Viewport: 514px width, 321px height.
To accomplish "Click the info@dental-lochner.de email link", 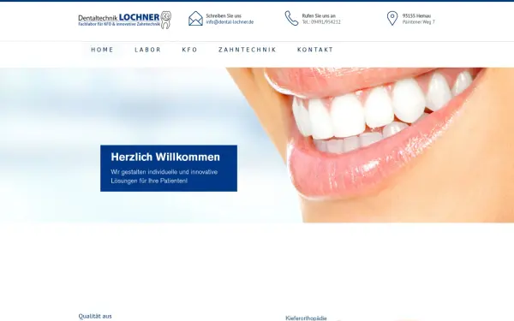I will [230, 22].
